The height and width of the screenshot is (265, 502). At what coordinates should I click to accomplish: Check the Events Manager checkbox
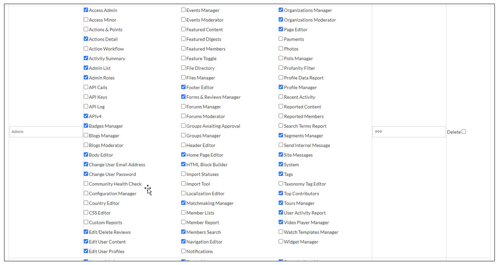pyautogui.click(x=183, y=10)
